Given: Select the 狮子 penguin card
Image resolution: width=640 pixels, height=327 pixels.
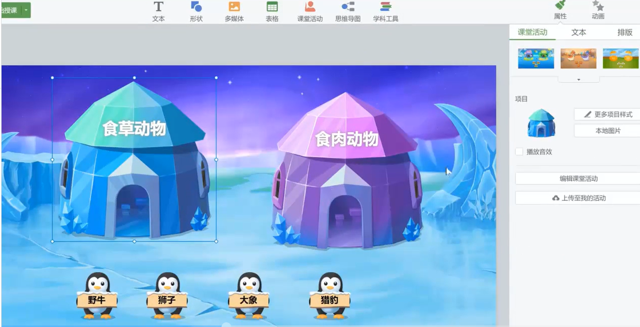Looking at the screenshot, I should 167,296.
